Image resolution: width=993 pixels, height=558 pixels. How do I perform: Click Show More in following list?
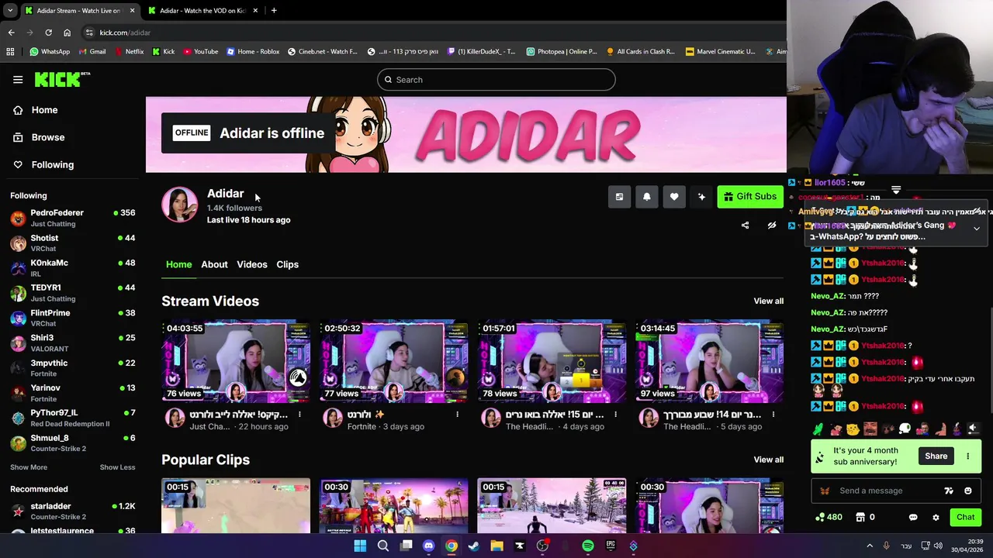(29, 467)
